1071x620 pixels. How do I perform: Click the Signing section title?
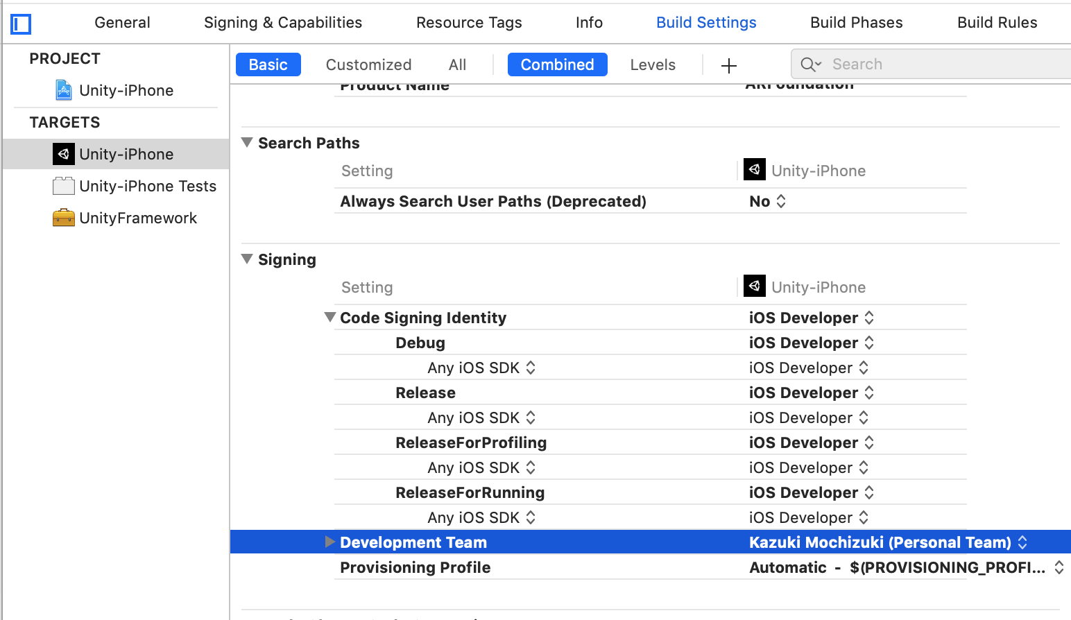[287, 259]
